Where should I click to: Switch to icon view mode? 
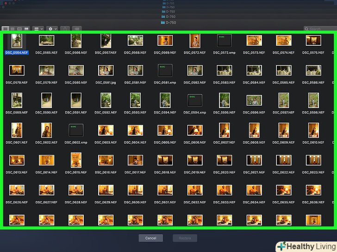click(6, 29)
